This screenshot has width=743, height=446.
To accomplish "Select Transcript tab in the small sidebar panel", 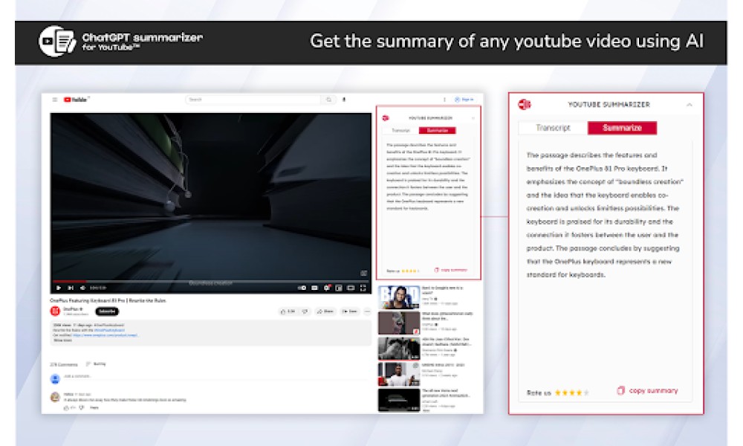I will click(x=401, y=130).
